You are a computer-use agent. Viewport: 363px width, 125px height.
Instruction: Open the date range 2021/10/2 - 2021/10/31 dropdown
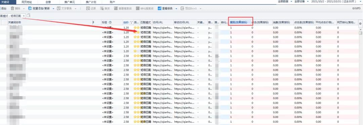tap(336, 1)
